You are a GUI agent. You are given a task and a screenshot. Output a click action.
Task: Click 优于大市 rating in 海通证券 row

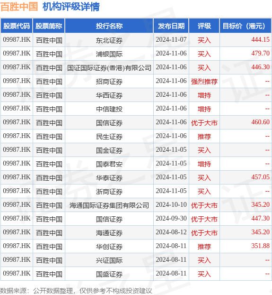tap(204, 232)
